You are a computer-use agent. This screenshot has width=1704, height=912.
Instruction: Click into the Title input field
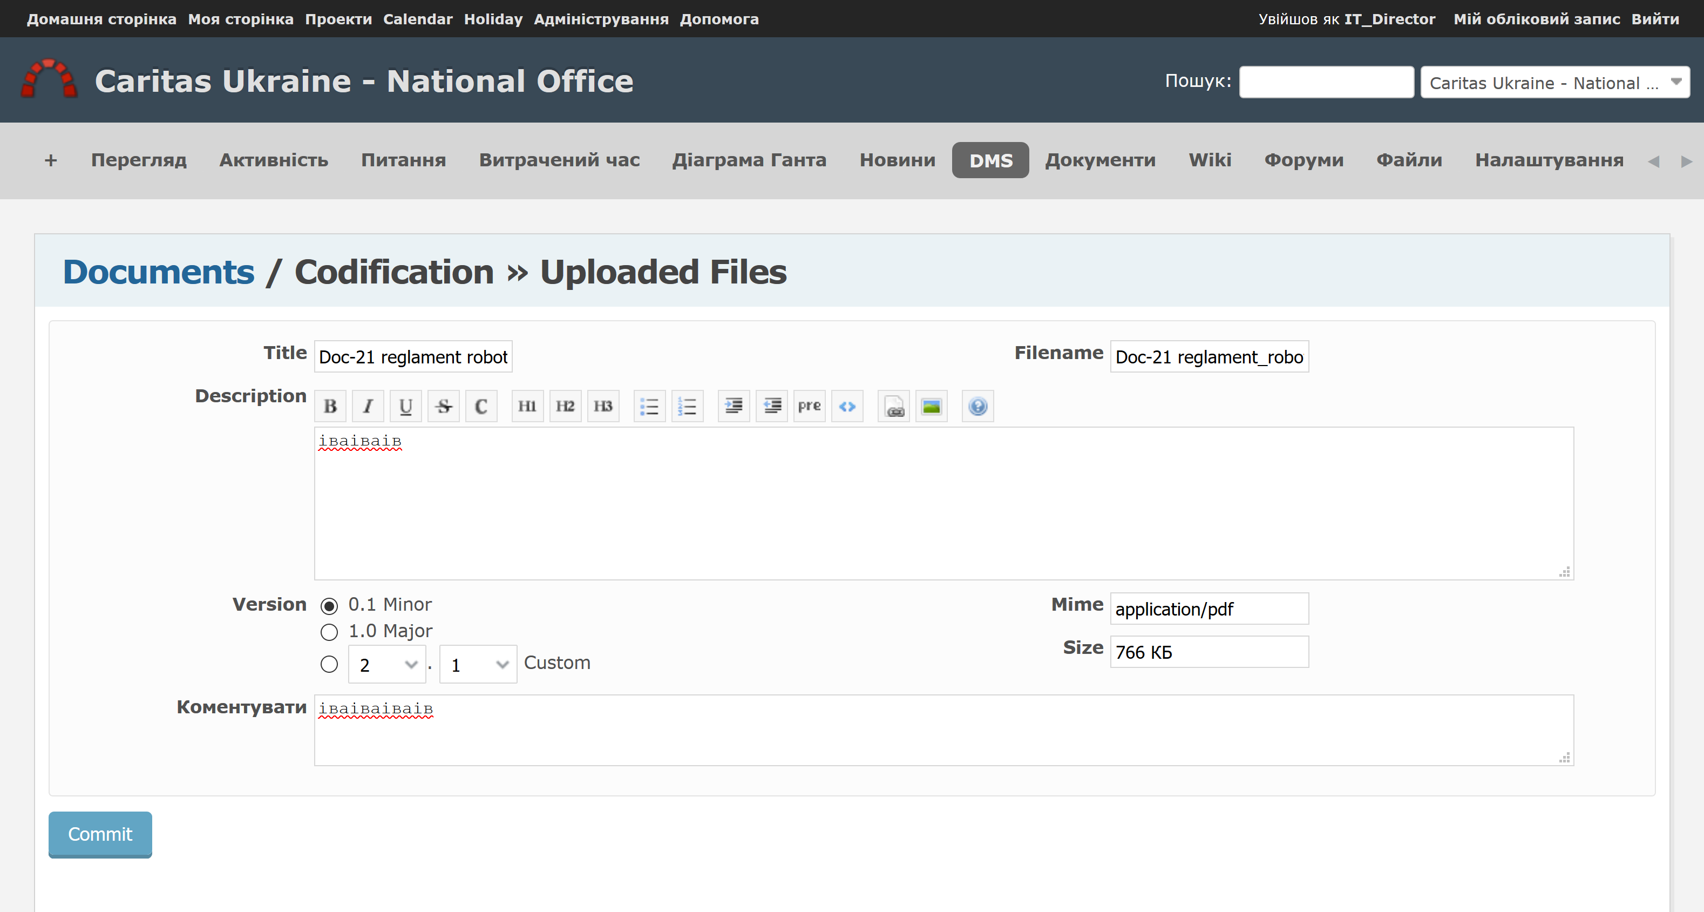[x=413, y=357]
